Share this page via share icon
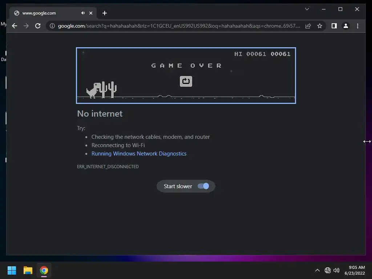372x279 pixels. 308,26
